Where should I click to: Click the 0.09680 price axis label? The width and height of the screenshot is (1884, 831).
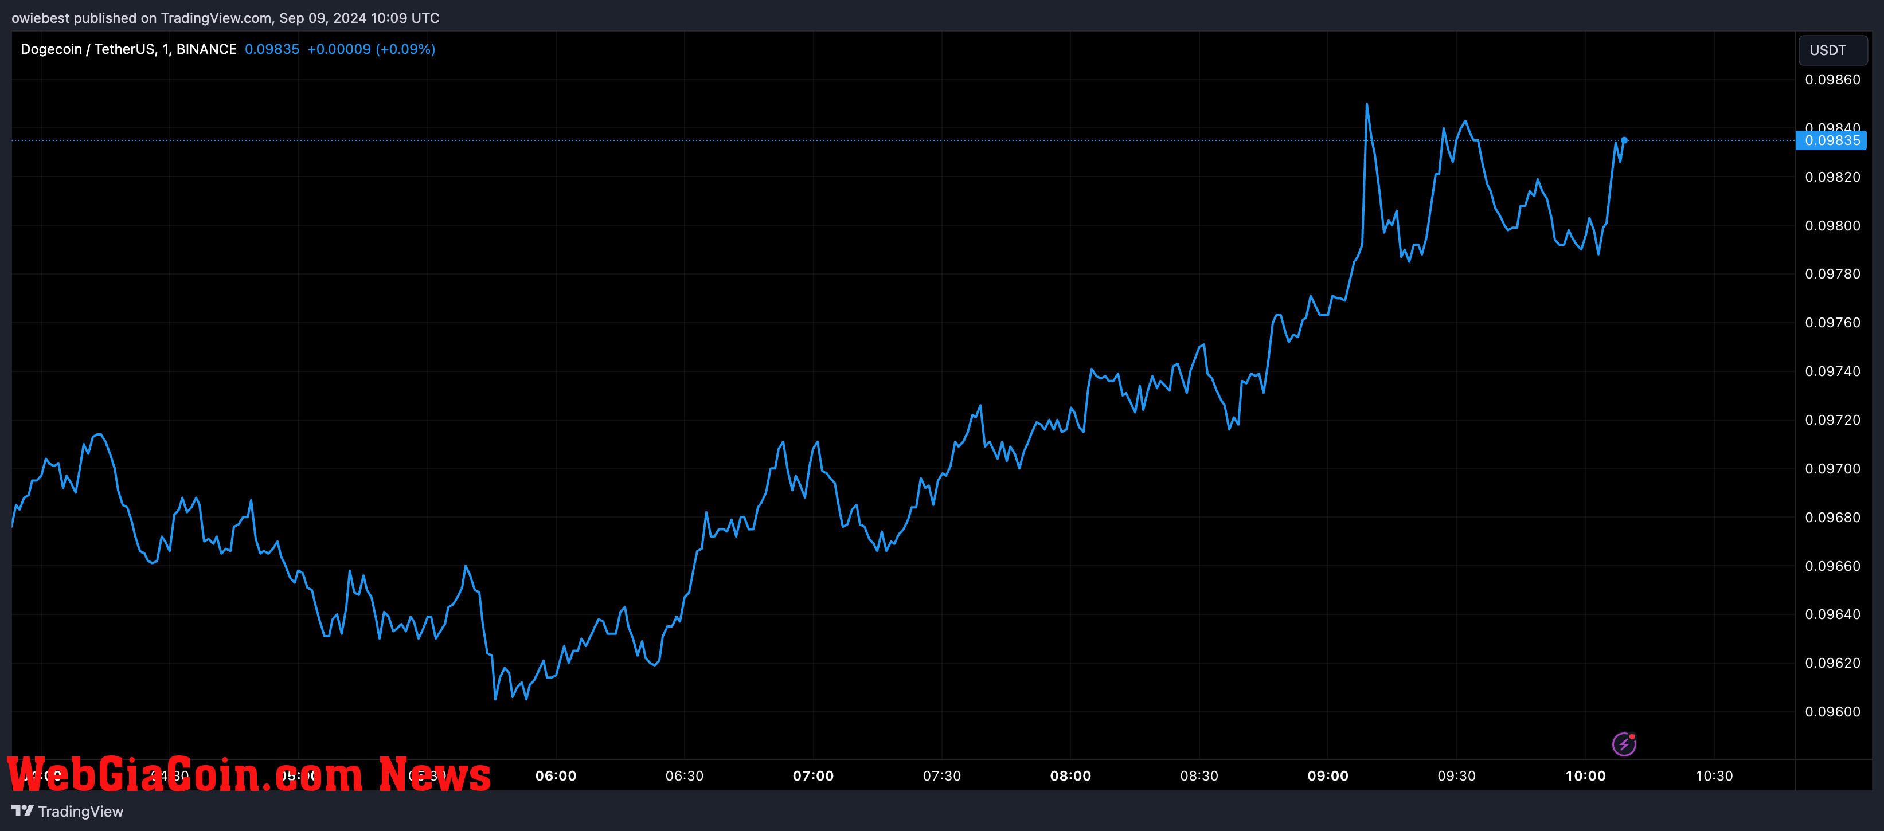(1832, 518)
